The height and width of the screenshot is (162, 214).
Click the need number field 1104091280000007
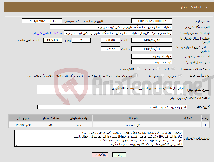point(152,21)
